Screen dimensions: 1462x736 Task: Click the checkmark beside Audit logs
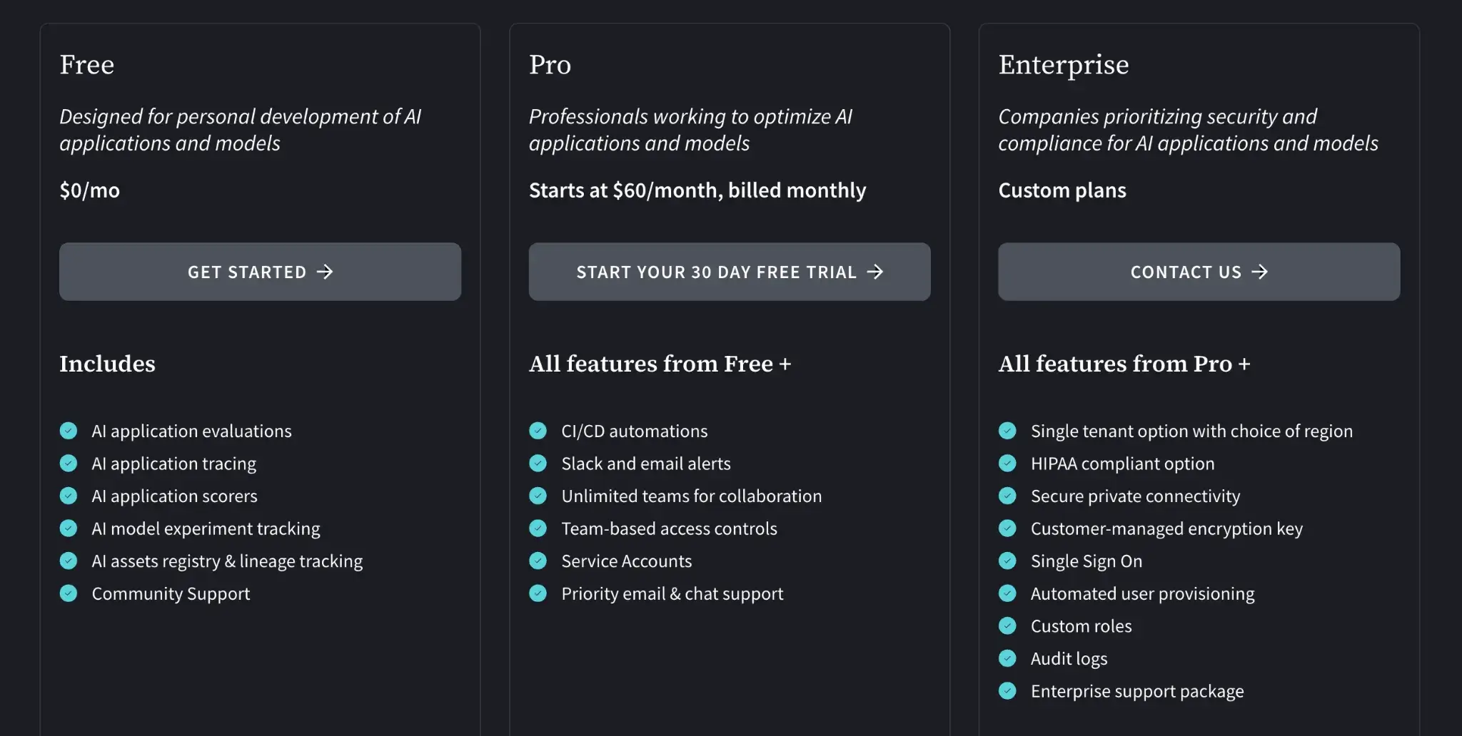[x=1007, y=658]
